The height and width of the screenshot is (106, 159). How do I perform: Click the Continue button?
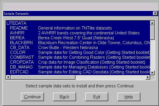[x=32, y=97]
